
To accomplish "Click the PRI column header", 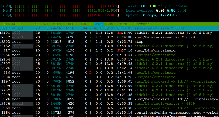I will (36, 24).
